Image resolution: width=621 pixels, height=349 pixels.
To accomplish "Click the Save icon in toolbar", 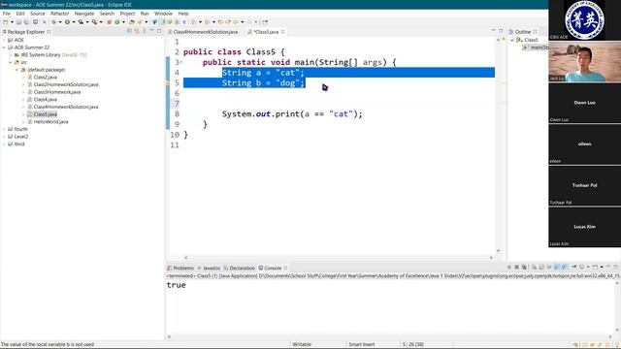I will click(x=18, y=22).
